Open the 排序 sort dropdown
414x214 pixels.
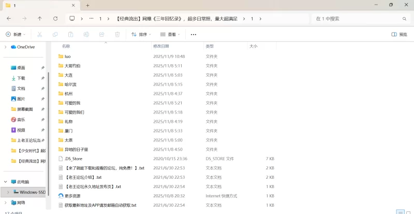141,35
